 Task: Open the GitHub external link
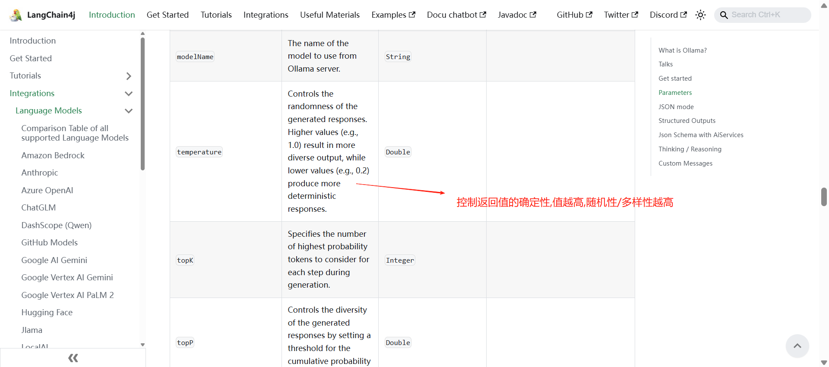[574, 15]
